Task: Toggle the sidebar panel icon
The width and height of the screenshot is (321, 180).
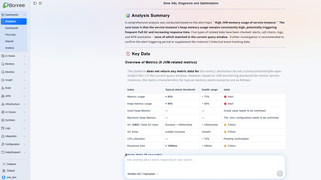Action: click(35, 3)
